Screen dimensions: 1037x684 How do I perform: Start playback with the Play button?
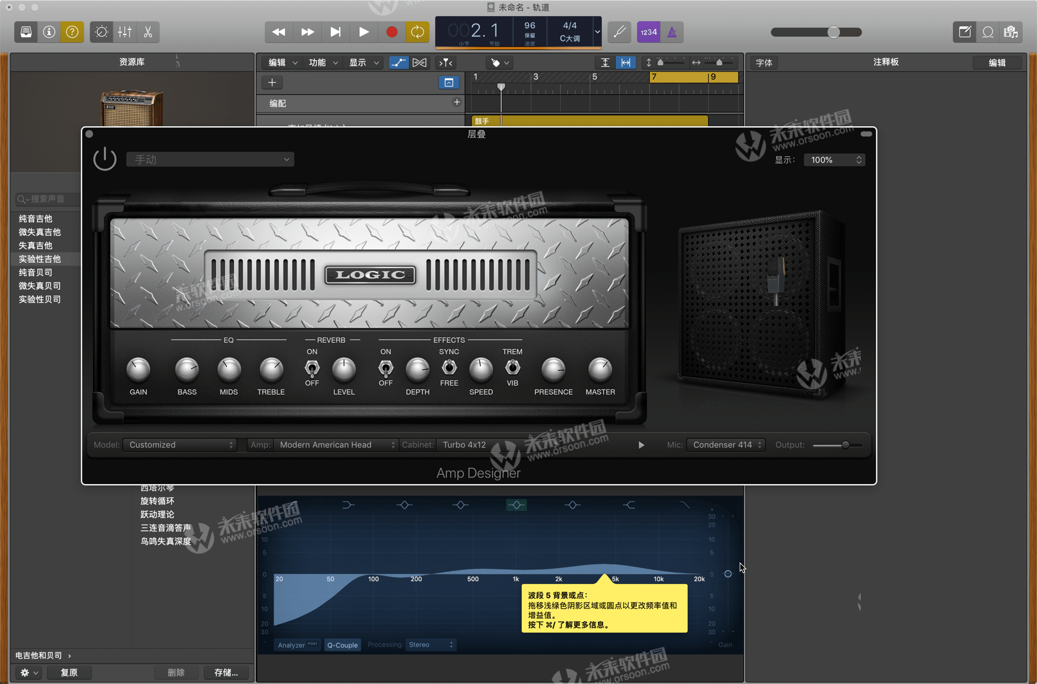pyautogui.click(x=363, y=32)
